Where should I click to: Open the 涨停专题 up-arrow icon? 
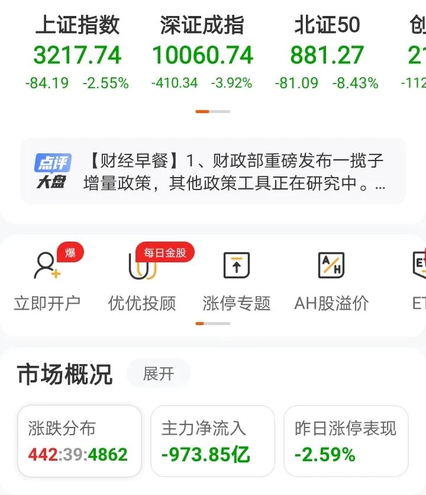[237, 265]
